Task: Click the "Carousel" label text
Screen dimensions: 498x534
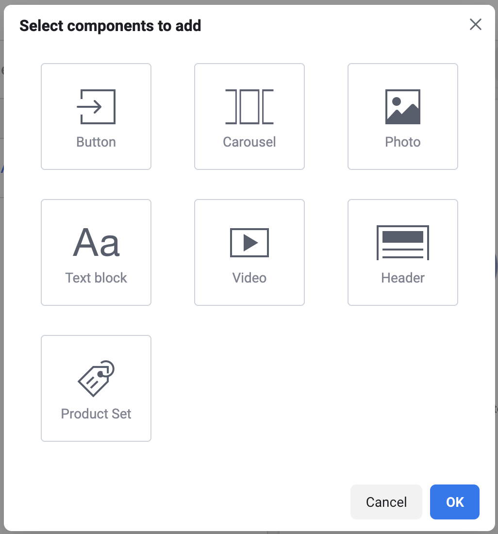Action: pyautogui.click(x=249, y=142)
